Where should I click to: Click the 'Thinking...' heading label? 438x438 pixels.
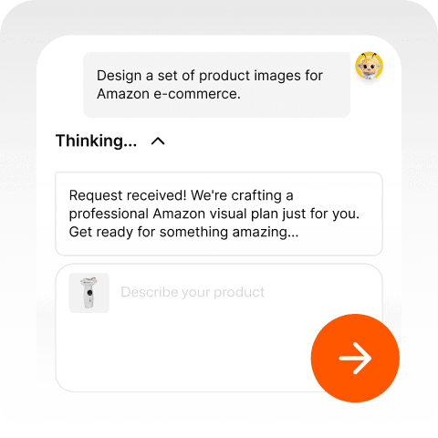96,141
